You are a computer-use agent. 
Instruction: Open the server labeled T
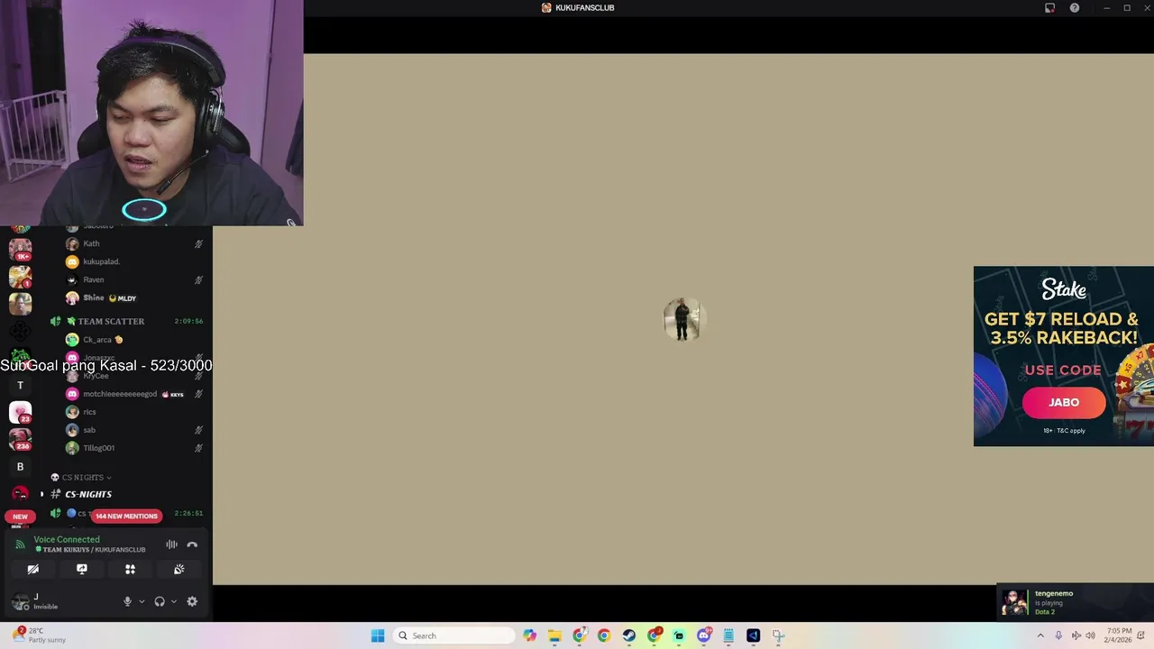(20, 385)
